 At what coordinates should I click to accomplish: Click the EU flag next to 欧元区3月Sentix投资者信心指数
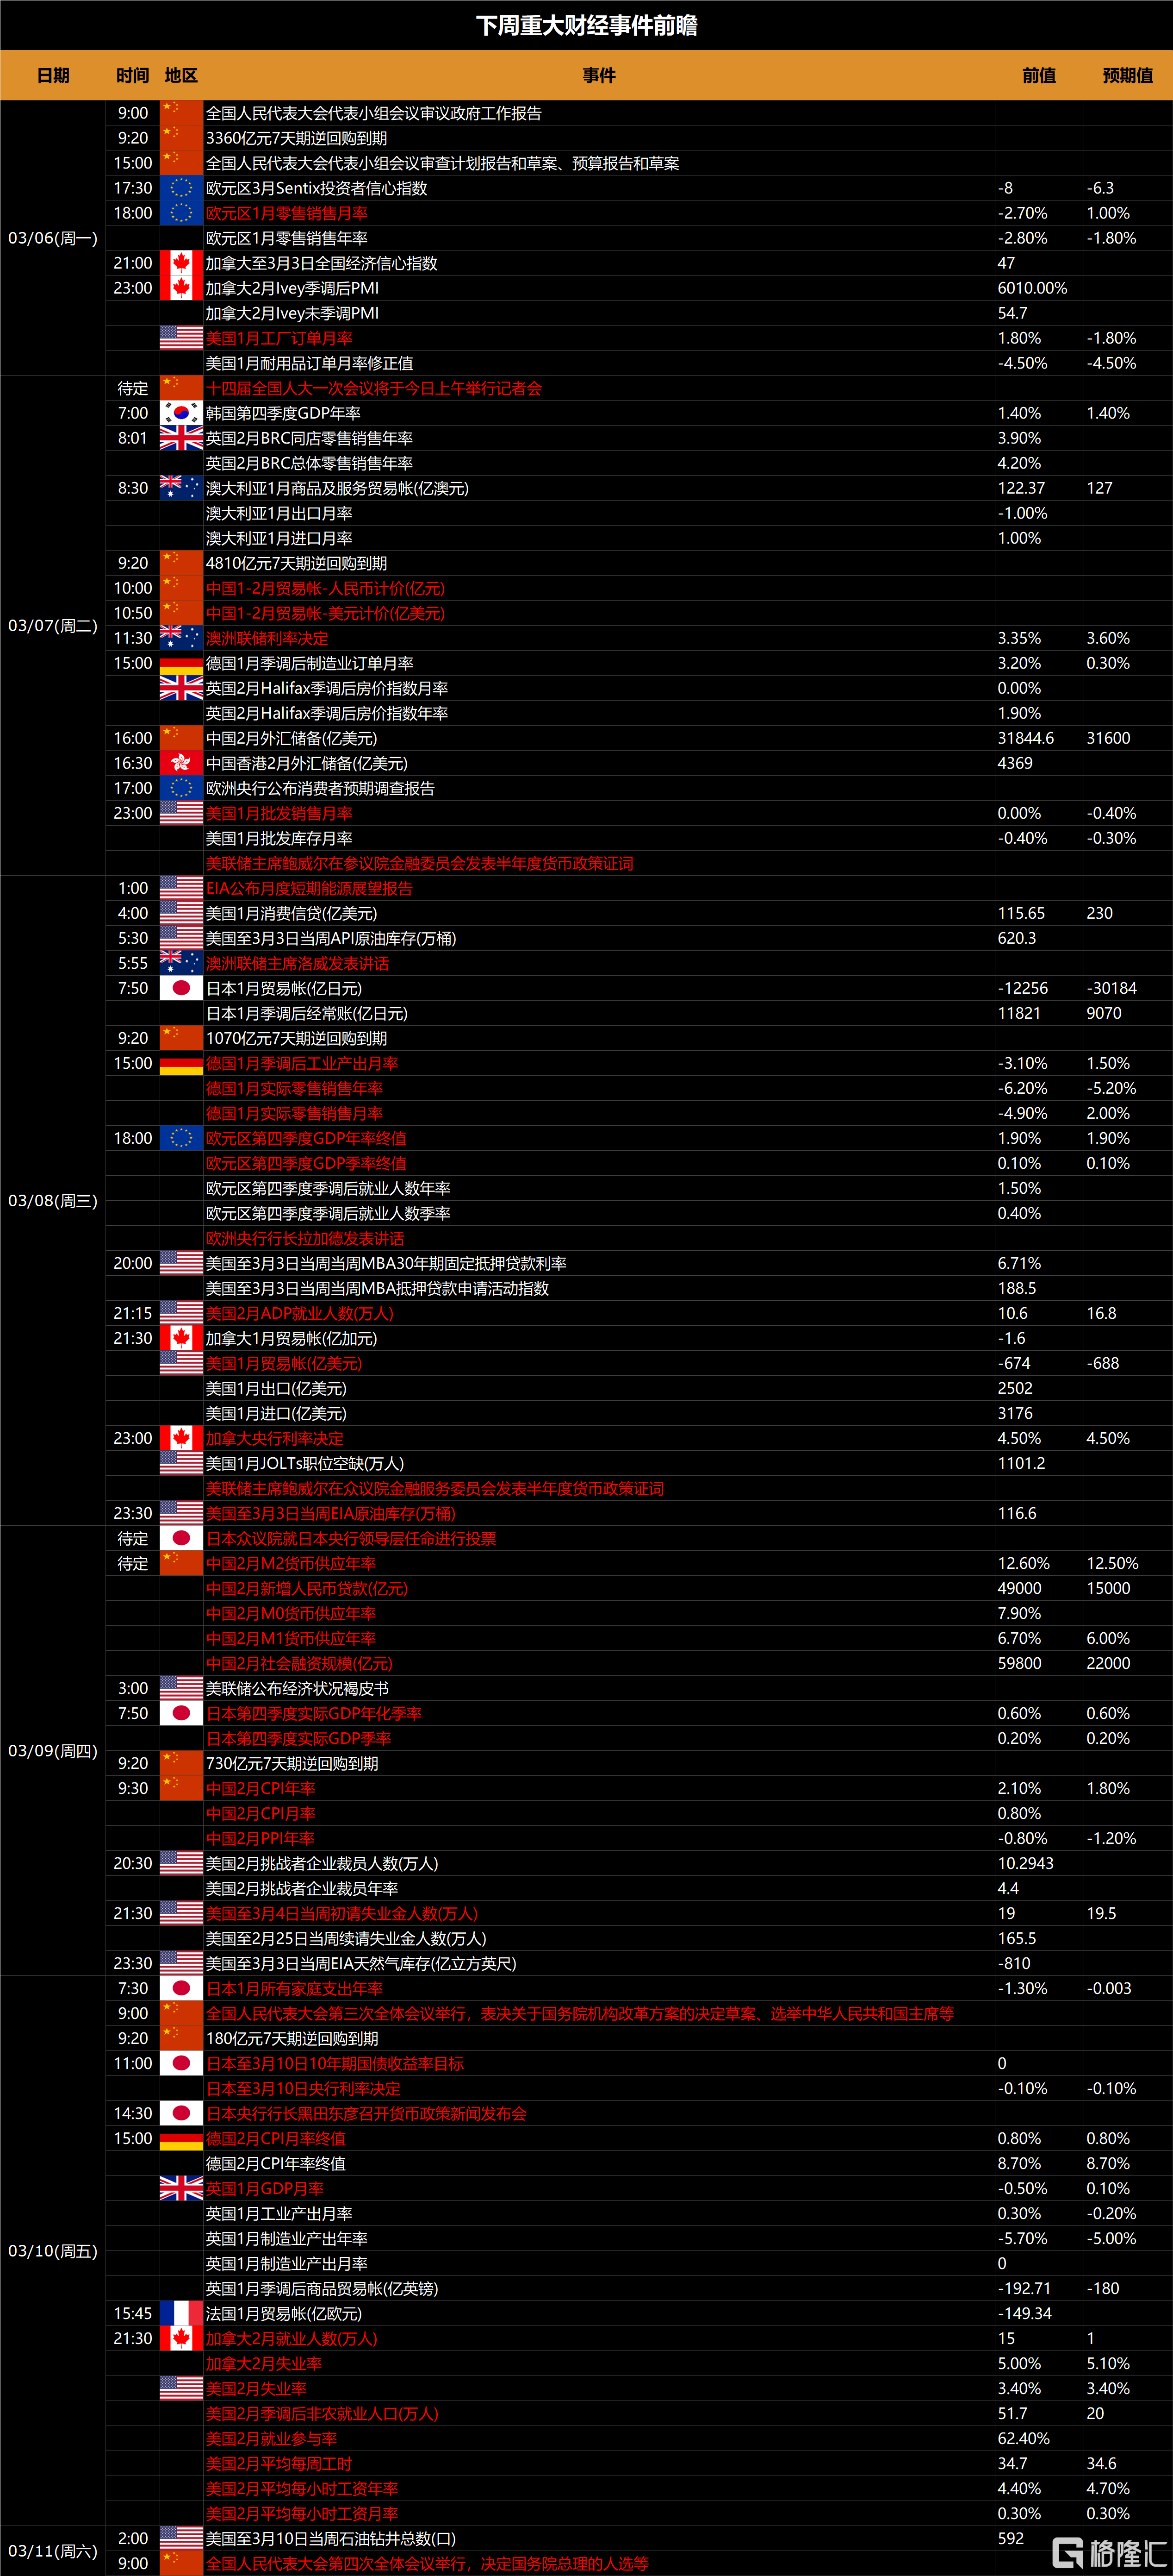pos(181,188)
